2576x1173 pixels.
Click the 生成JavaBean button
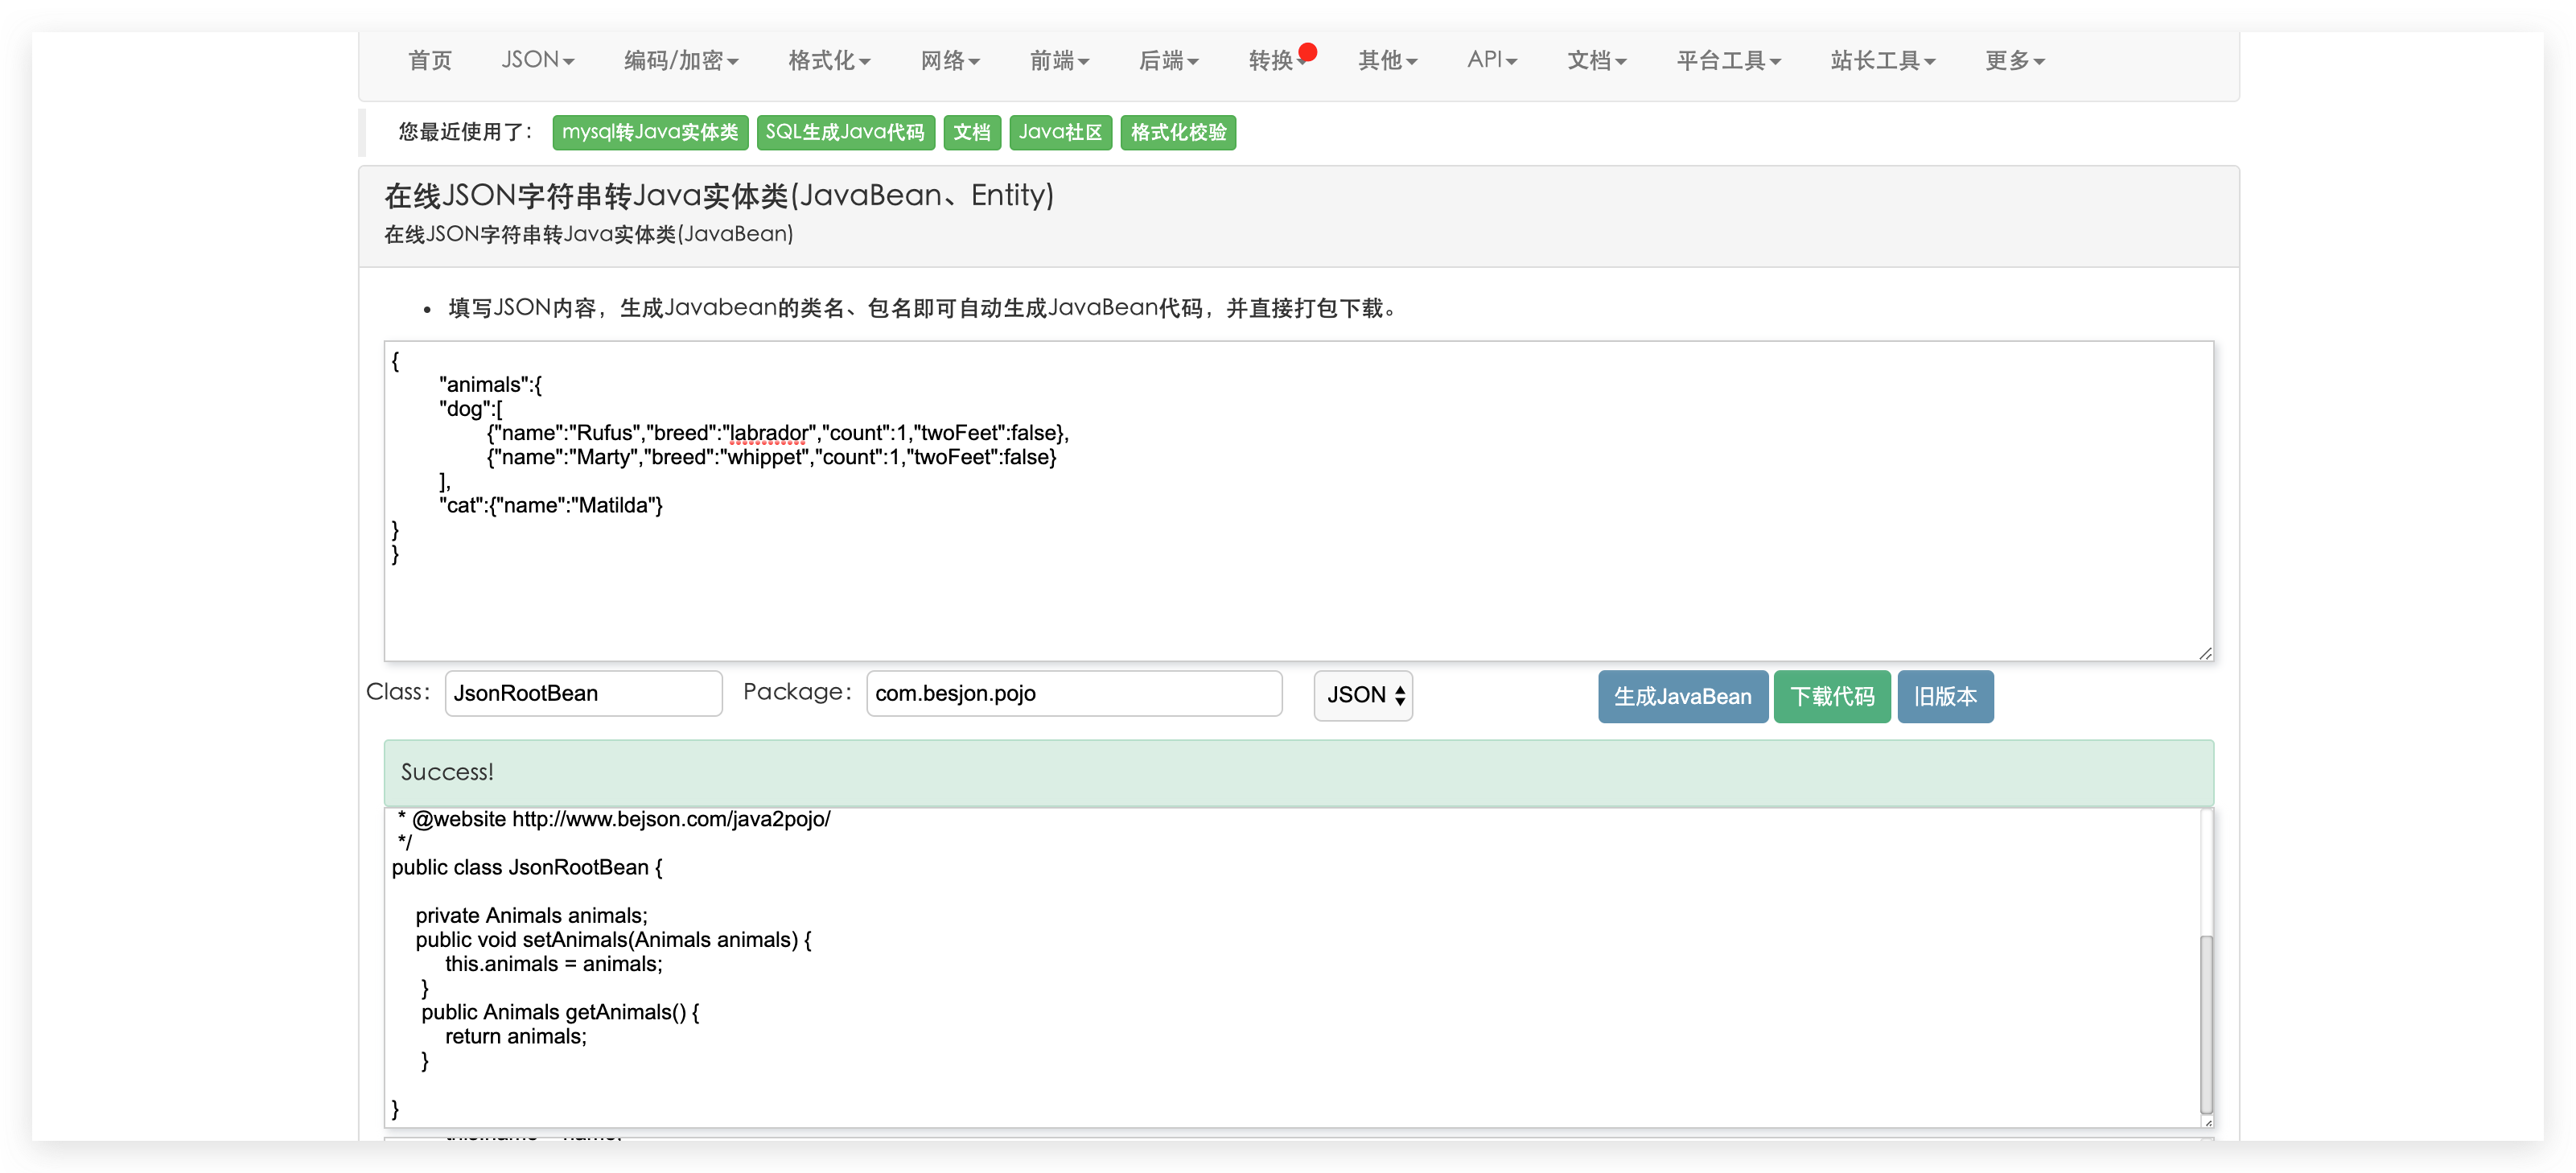[x=1681, y=696]
